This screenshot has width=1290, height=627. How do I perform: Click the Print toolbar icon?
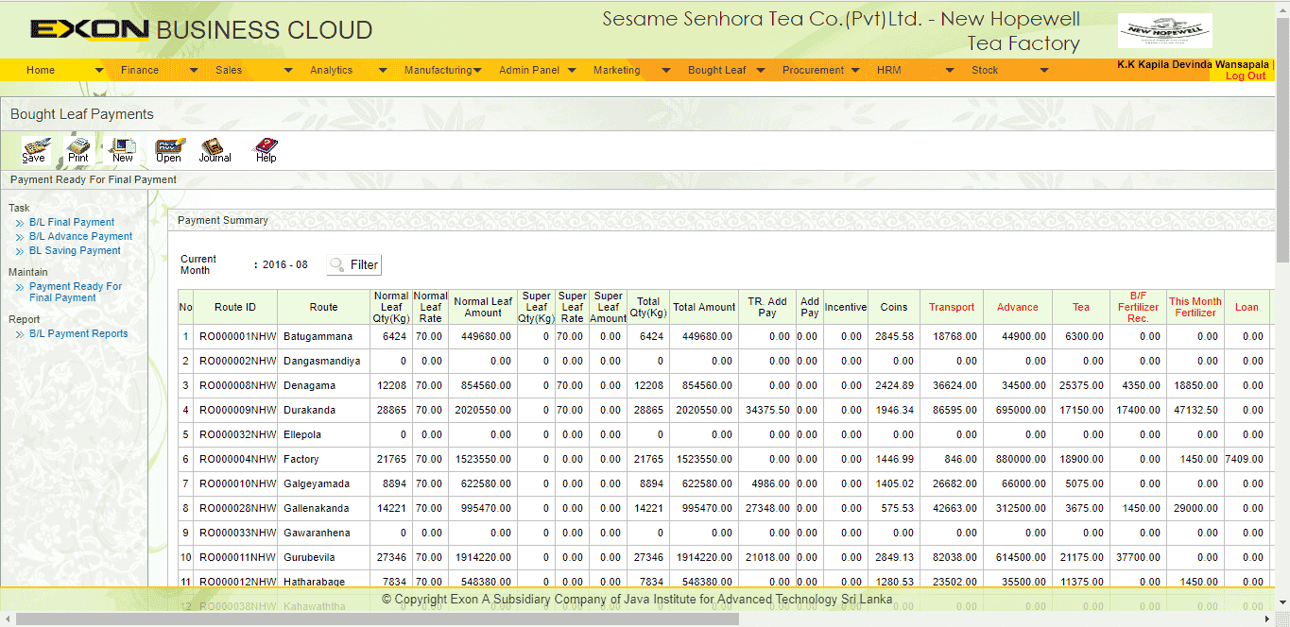coord(78,149)
